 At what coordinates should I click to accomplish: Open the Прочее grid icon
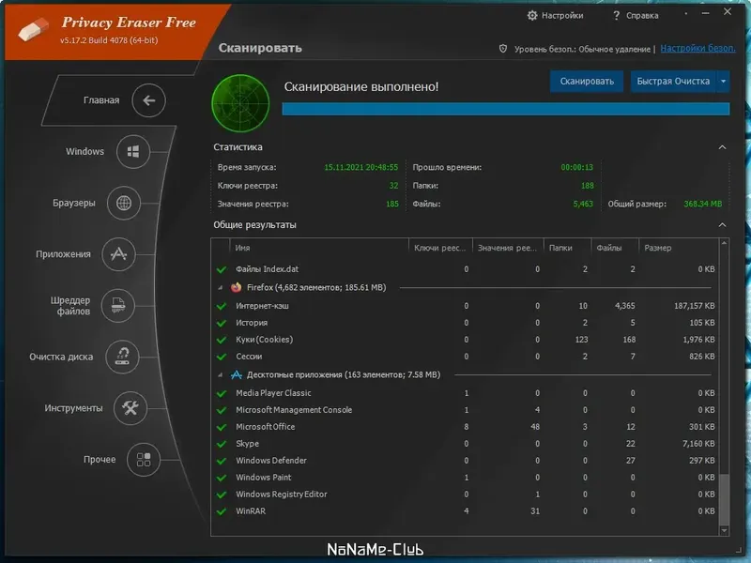(144, 460)
